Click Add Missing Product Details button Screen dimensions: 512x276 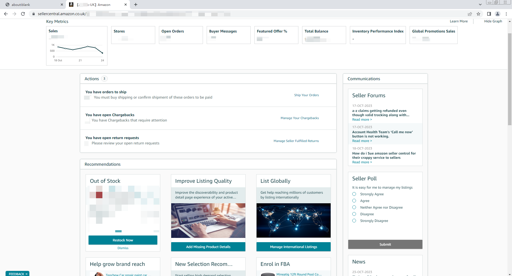click(x=208, y=247)
